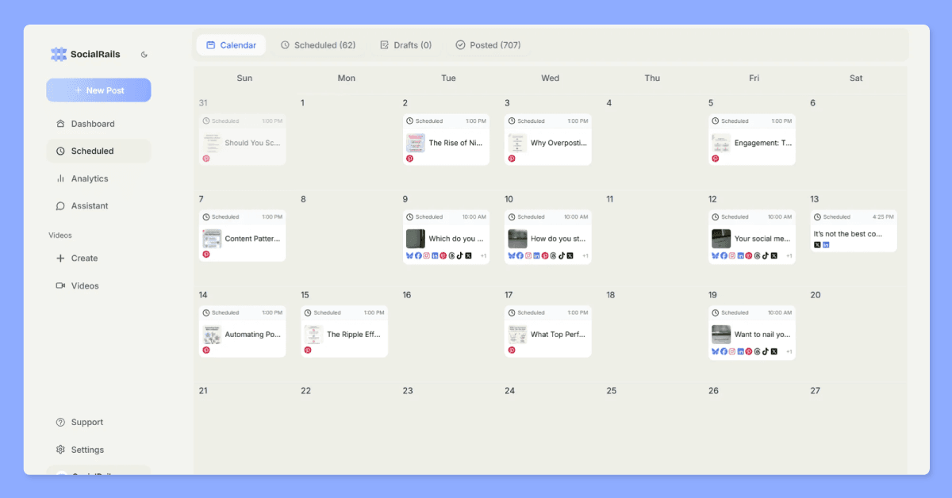Expand +1 platforms on Tuesday 9 post
The image size is (952, 498).
(483, 256)
